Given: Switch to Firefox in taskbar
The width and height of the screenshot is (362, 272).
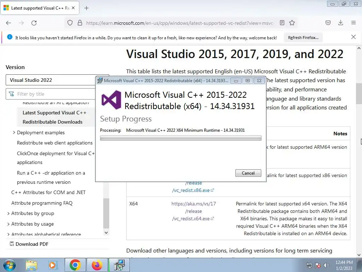Looking at the screenshot, I should pos(97,265).
